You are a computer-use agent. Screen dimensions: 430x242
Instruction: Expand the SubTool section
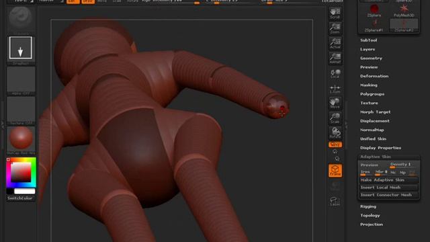(369, 40)
